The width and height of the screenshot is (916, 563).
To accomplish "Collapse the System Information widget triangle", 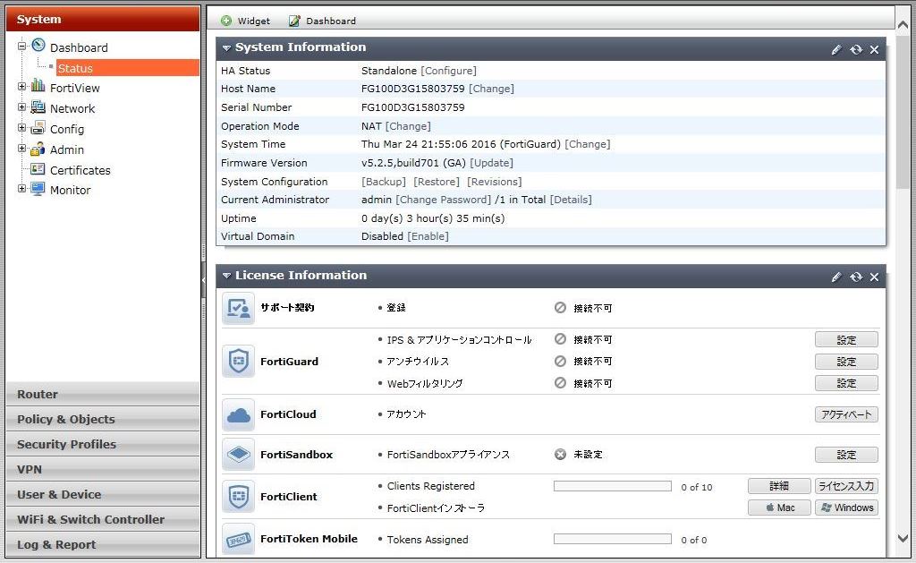I will pyautogui.click(x=227, y=47).
